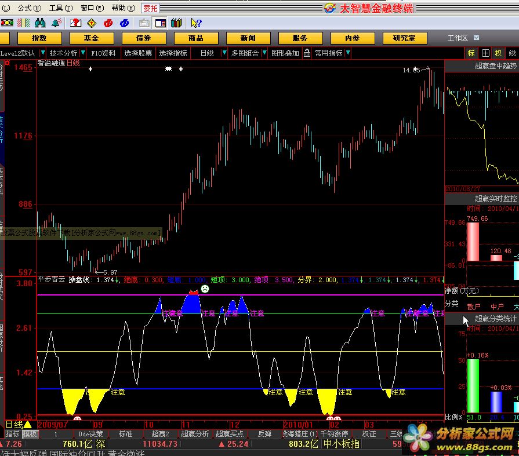Activate the cursor help question icon
Viewport: 519px width, 456px height.
coord(196,23)
